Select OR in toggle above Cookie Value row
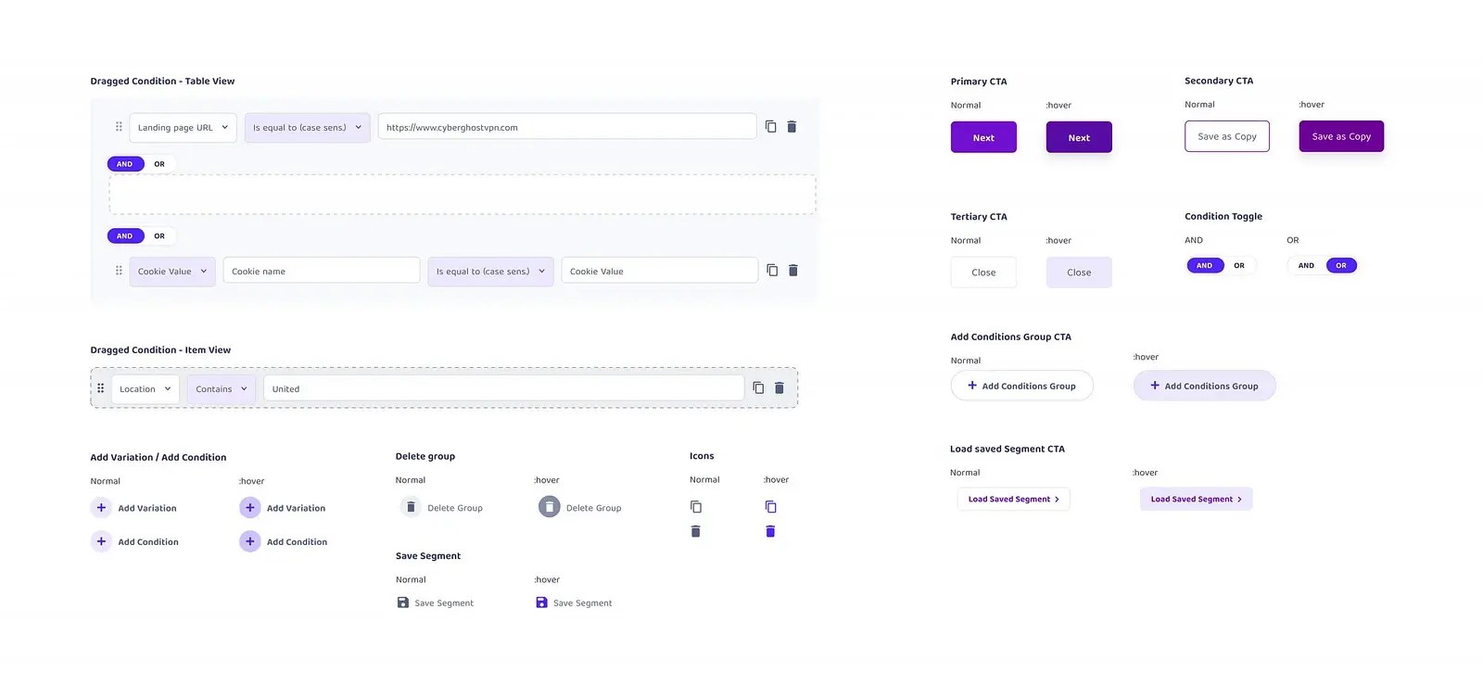Viewport: 1483px width, 685px height. pyautogui.click(x=159, y=236)
